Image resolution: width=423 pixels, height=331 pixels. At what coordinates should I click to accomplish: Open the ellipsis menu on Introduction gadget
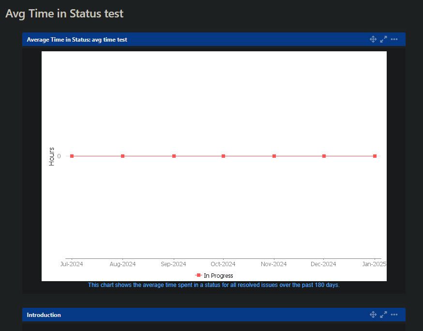pyautogui.click(x=394, y=315)
